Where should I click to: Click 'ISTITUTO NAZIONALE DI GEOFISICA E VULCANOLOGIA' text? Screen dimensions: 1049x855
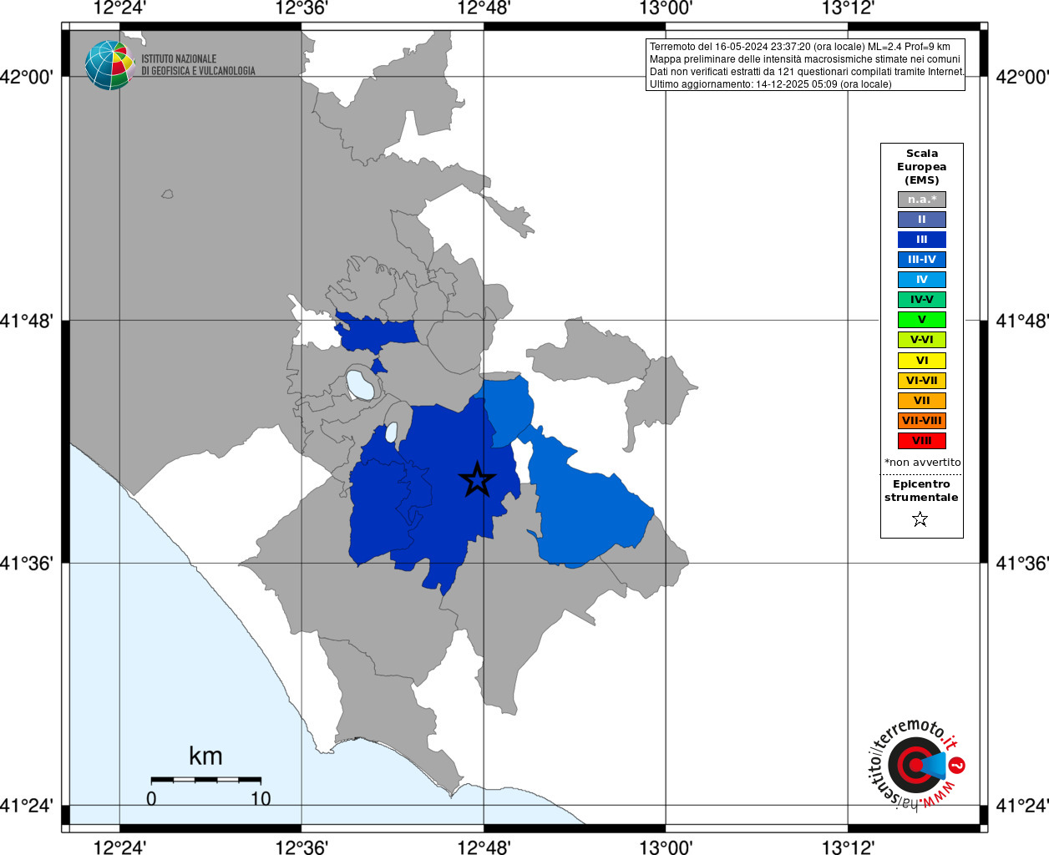click(x=198, y=65)
